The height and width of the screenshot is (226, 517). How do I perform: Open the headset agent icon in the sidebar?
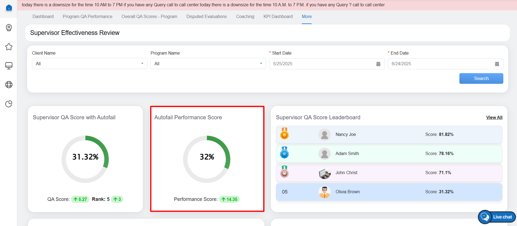[x=9, y=28]
